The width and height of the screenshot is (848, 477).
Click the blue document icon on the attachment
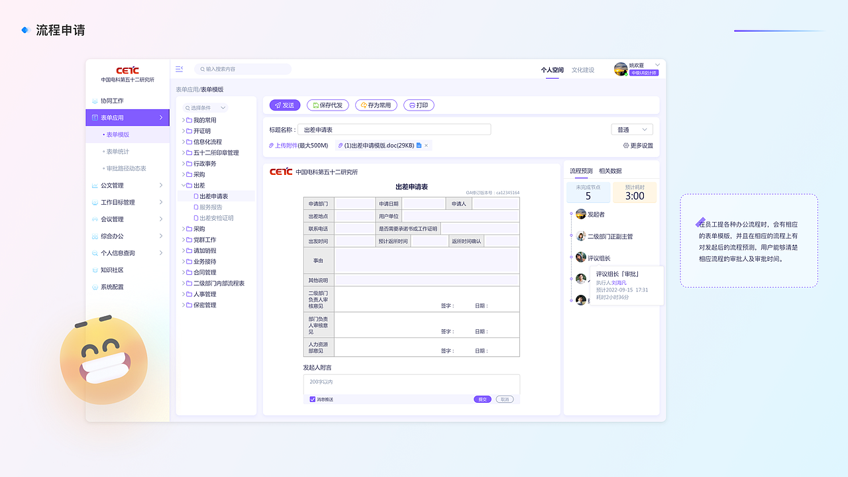coord(419,145)
